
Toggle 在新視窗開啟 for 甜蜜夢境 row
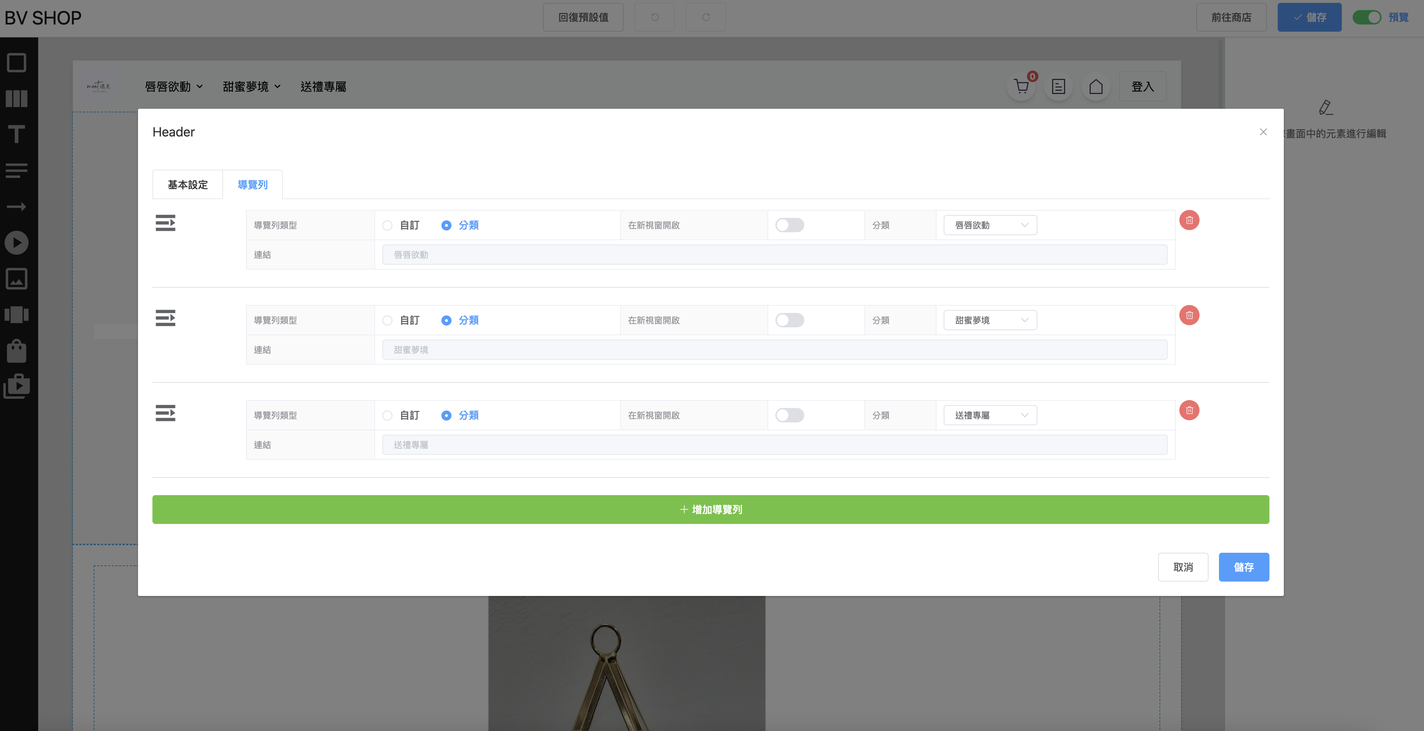click(x=789, y=320)
